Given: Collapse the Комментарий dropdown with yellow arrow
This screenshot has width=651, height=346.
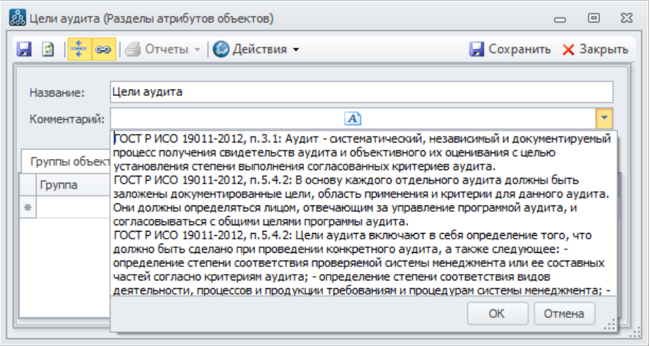Looking at the screenshot, I should [x=604, y=118].
